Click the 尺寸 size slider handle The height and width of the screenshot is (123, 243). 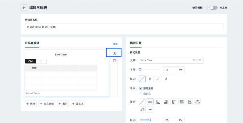(150, 120)
